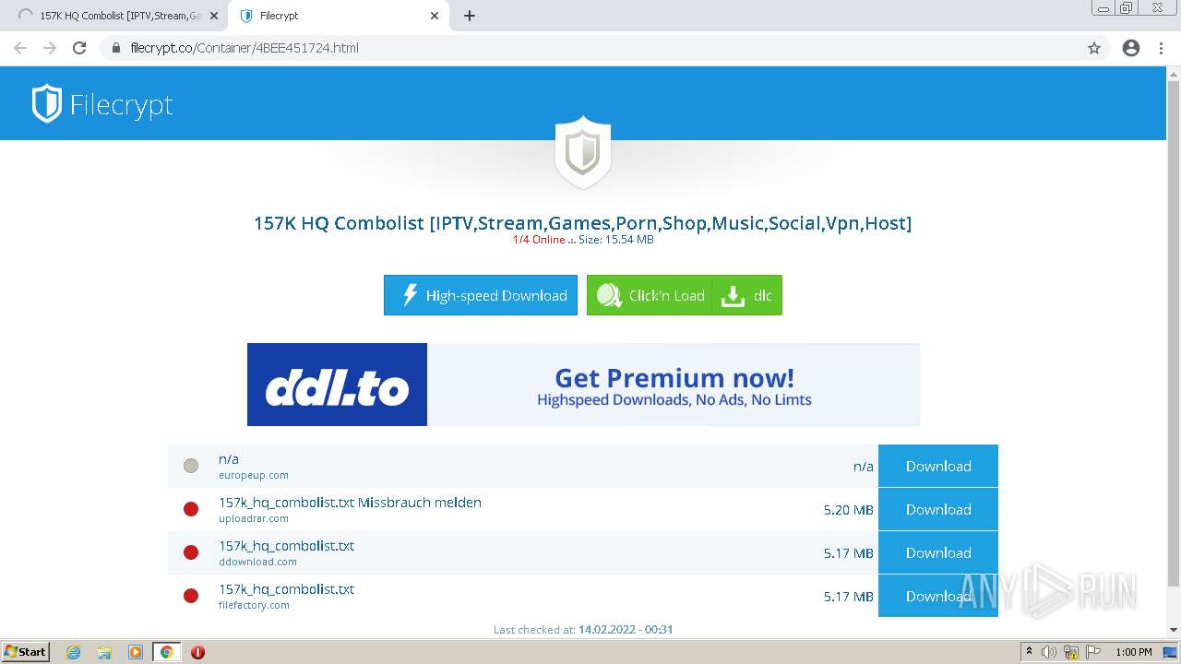Click the uploadrar.com host text
1181x664 pixels.
pyautogui.click(x=254, y=518)
